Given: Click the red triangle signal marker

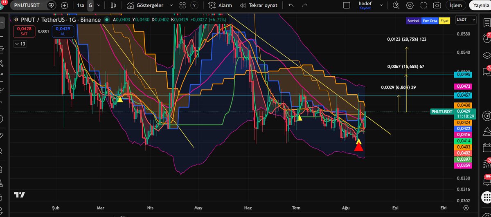Looking at the screenshot, I should tap(358, 146).
